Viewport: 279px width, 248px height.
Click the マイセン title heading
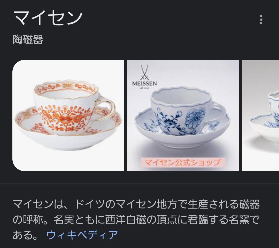coord(48,18)
